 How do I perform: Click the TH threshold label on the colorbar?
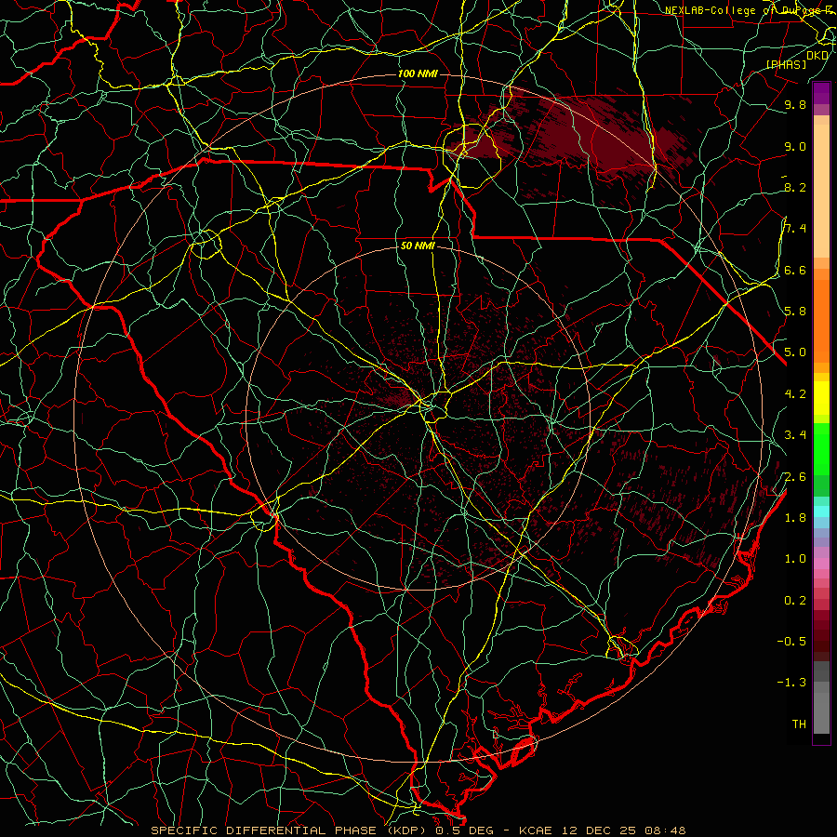click(x=799, y=724)
